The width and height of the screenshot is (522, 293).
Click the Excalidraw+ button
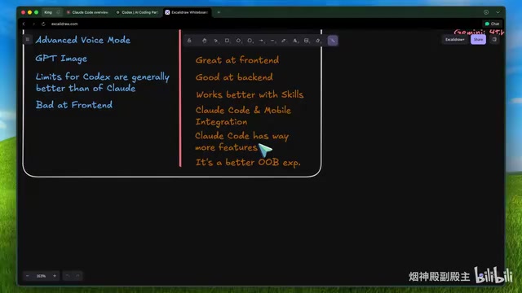[455, 40]
